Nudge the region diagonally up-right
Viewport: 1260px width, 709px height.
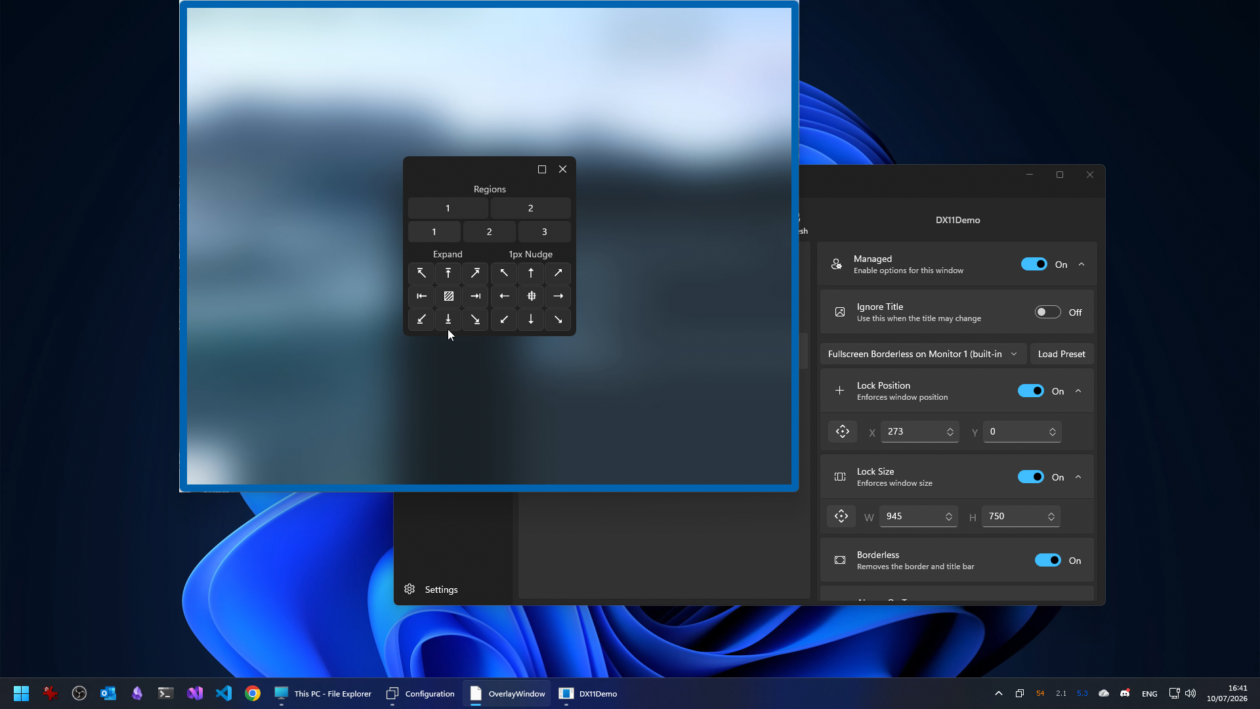pos(558,273)
